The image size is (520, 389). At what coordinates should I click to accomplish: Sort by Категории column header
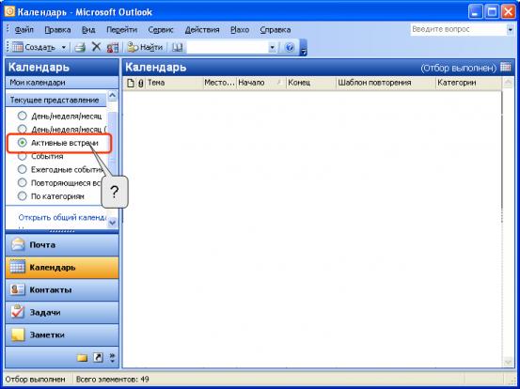pos(468,83)
